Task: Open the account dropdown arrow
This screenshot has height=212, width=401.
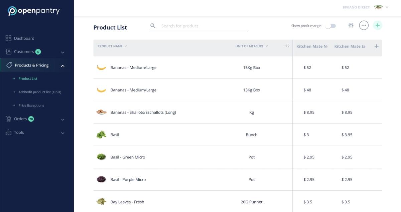Action: pos(387,7)
